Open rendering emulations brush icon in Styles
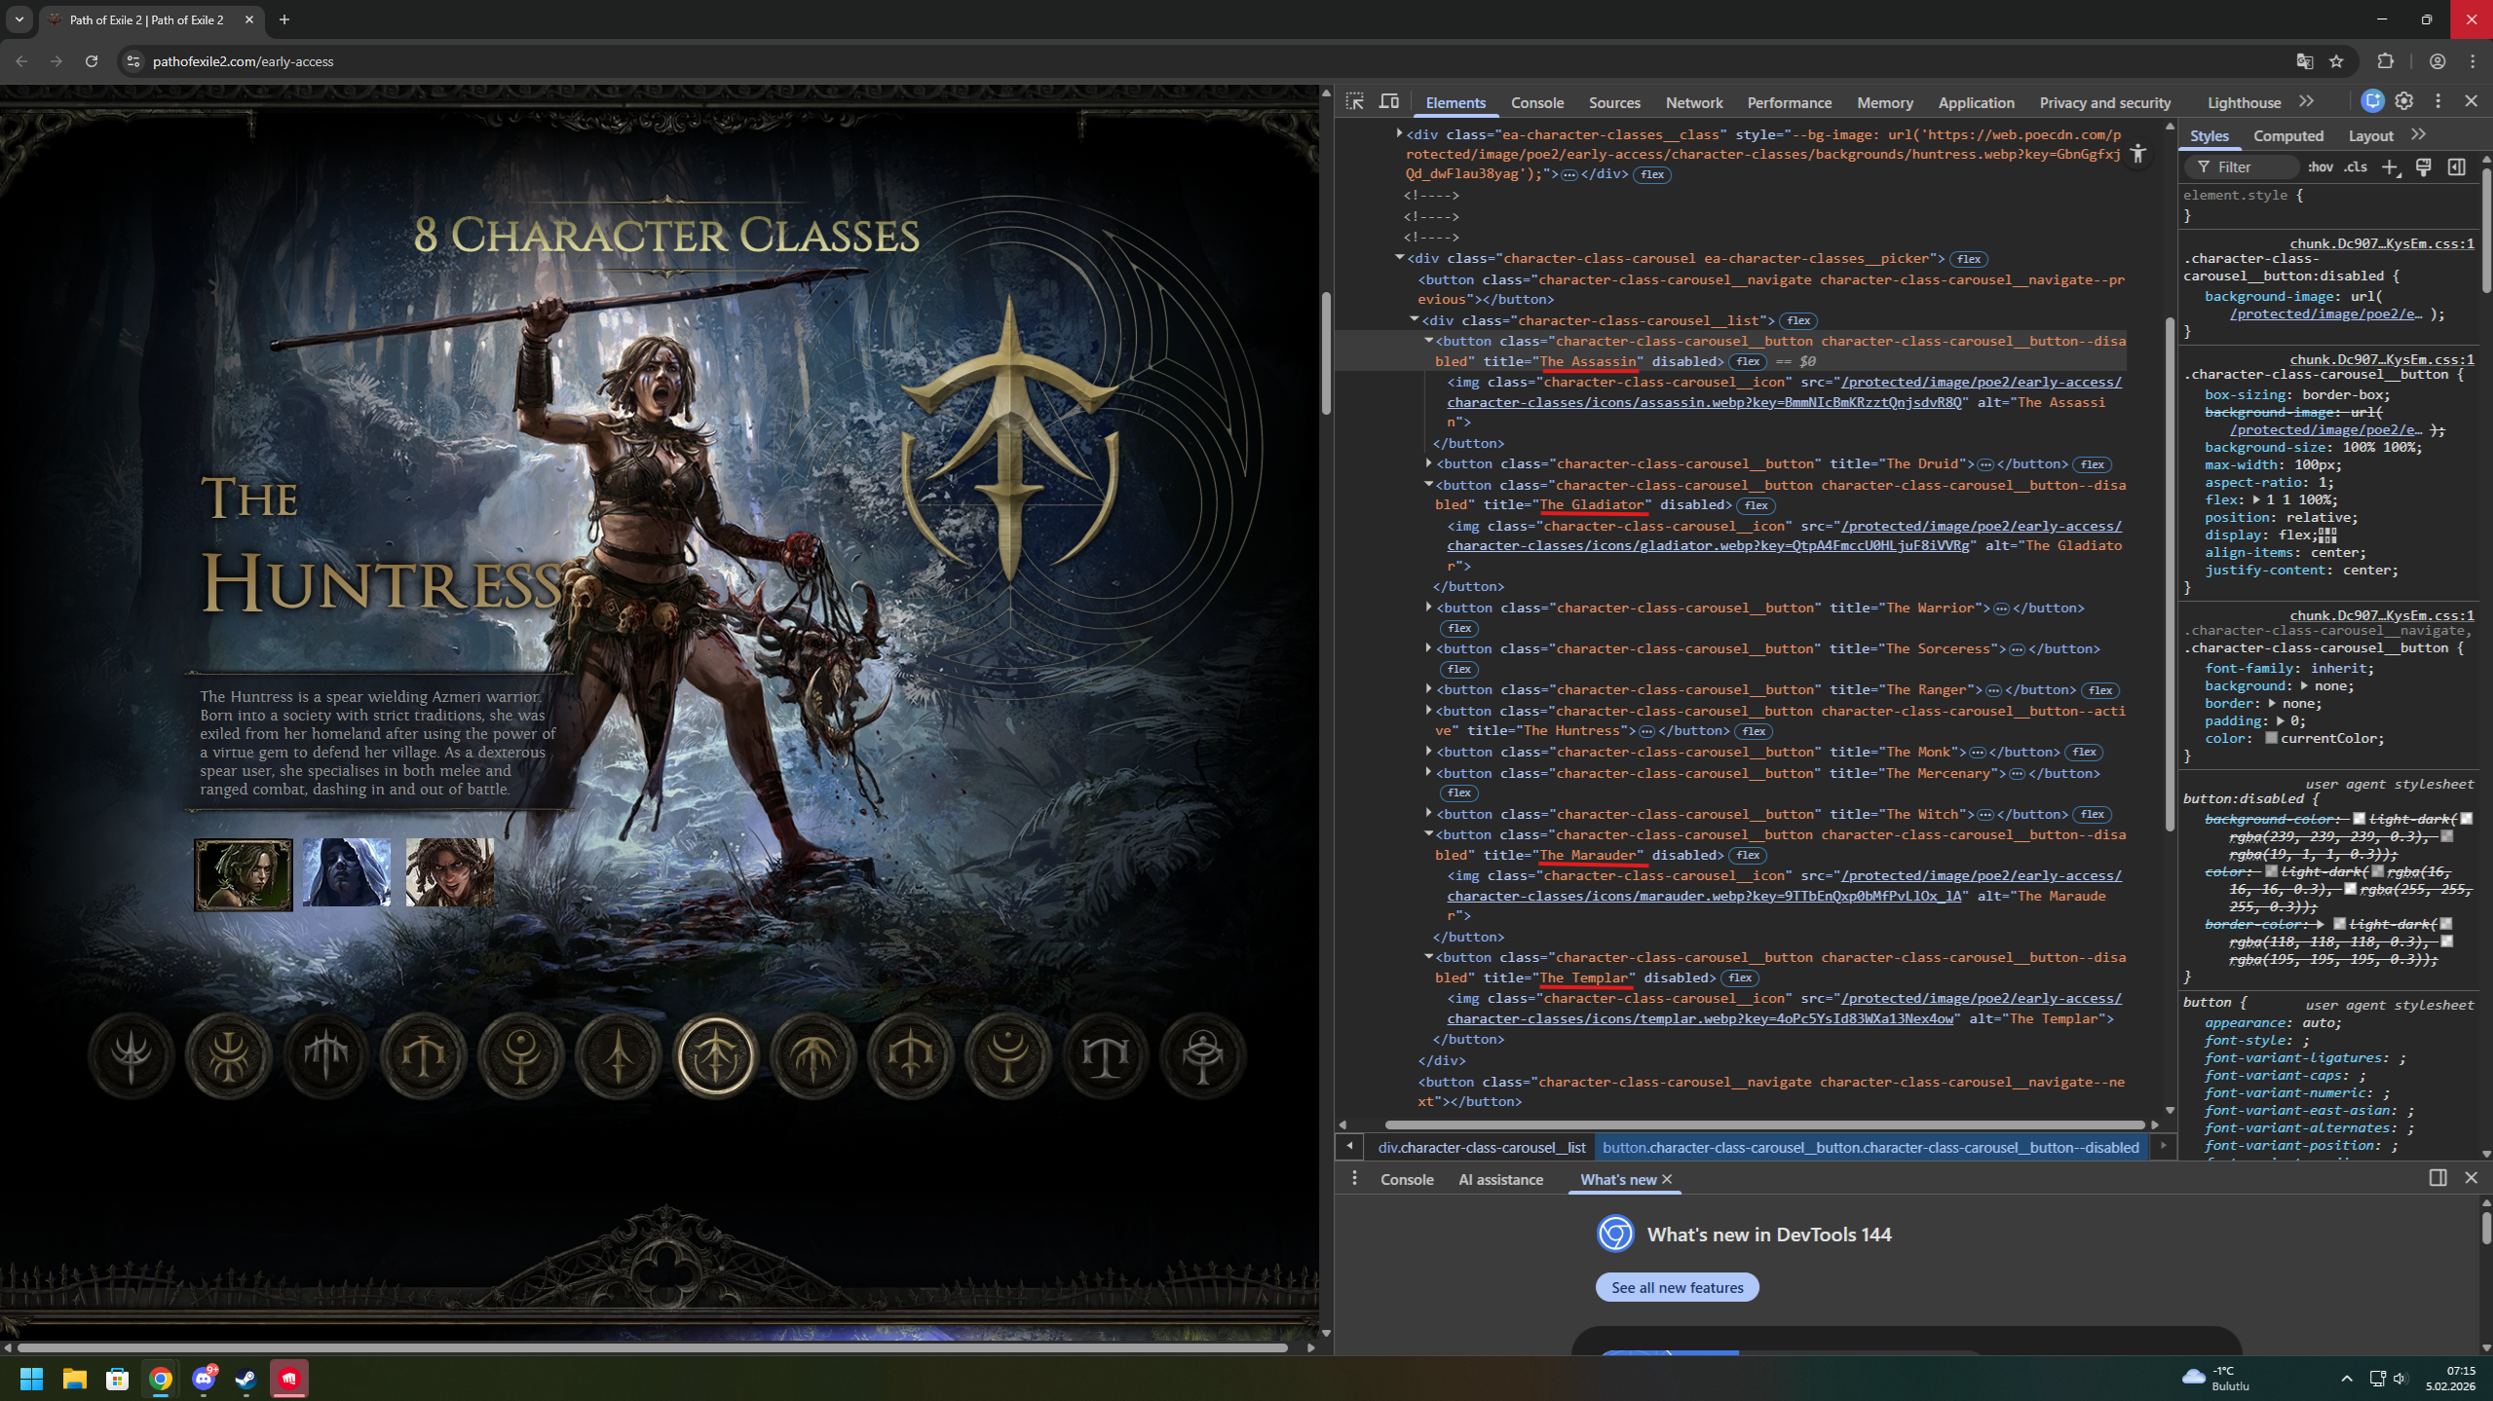The height and width of the screenshot is (1401, 2493). click(x=2424, y=167)
